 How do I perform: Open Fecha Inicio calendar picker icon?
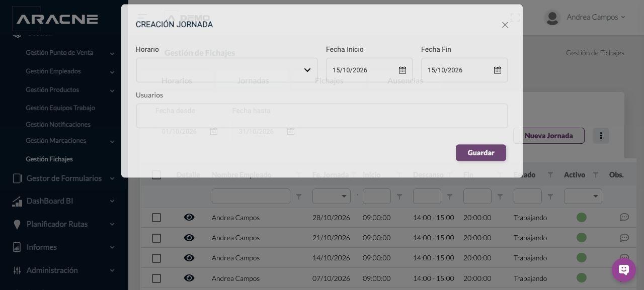click(403, 70)
